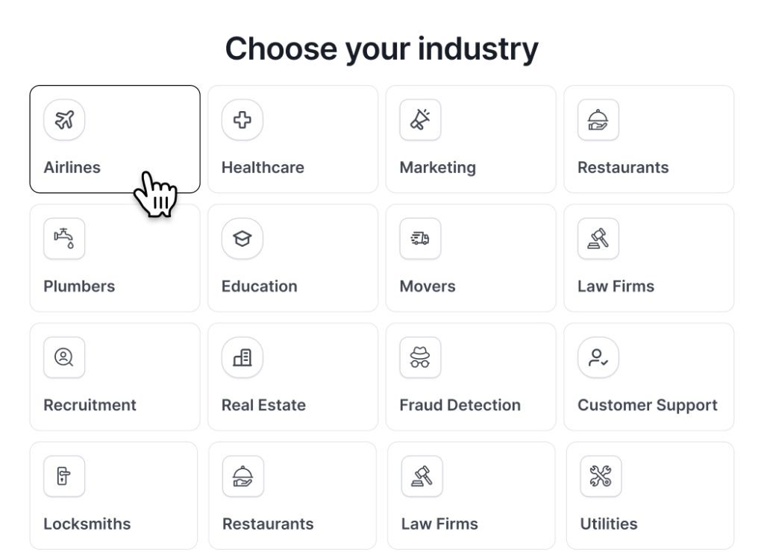
Task: Click the buildings Real Estate icon
Action: point(242,357)
